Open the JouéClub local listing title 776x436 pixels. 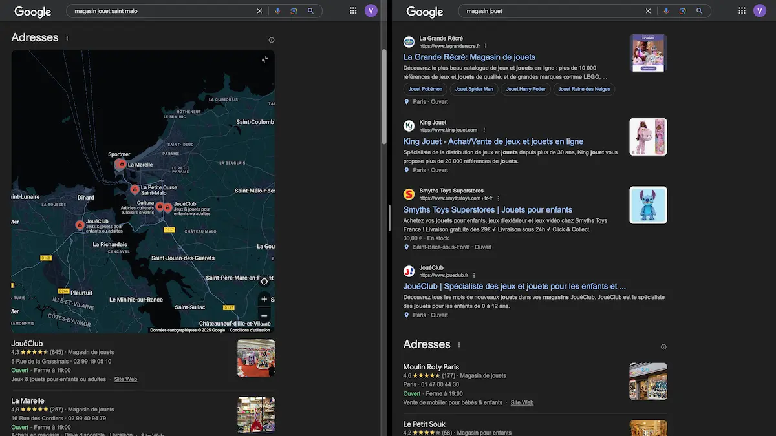pos(28,343)
